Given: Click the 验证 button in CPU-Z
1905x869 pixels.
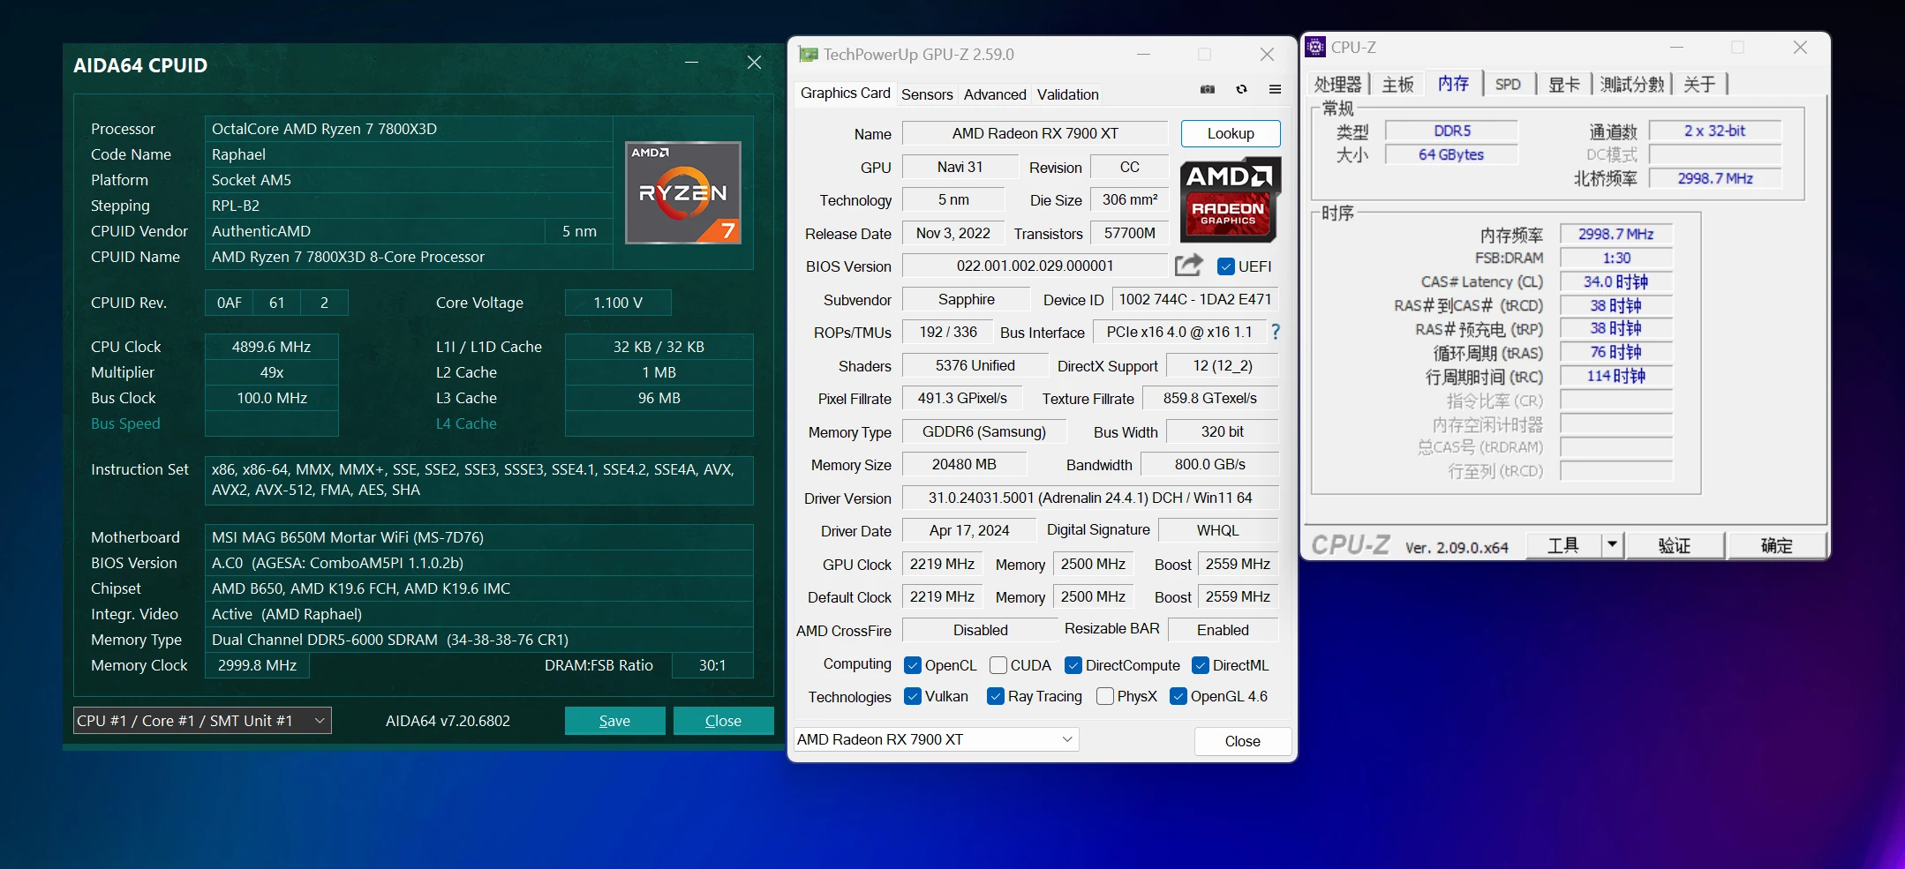Looking at the screenshot, I should pyautogui.click(x=1675, y=545).
